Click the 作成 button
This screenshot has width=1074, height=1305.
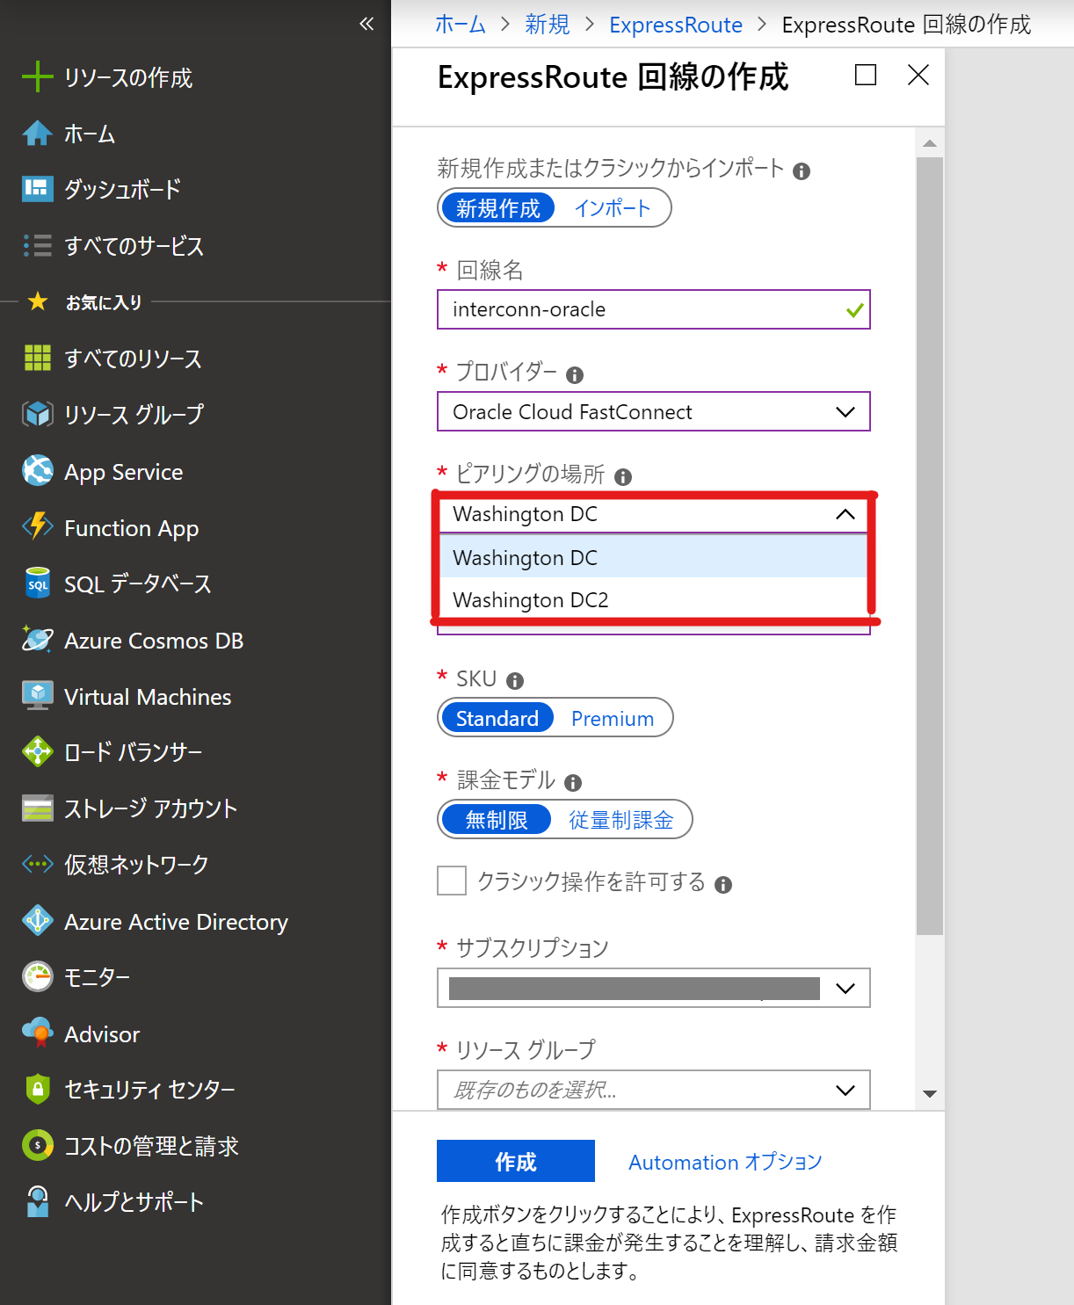click(x=515, y=1162)
